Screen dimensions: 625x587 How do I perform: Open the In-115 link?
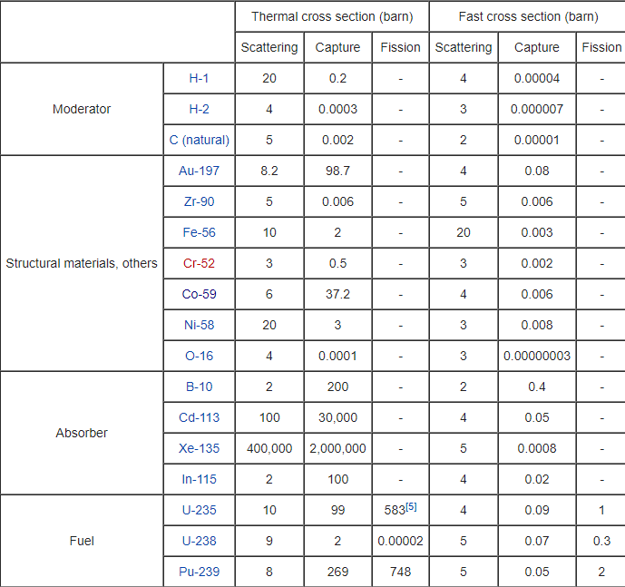(199, 479)
